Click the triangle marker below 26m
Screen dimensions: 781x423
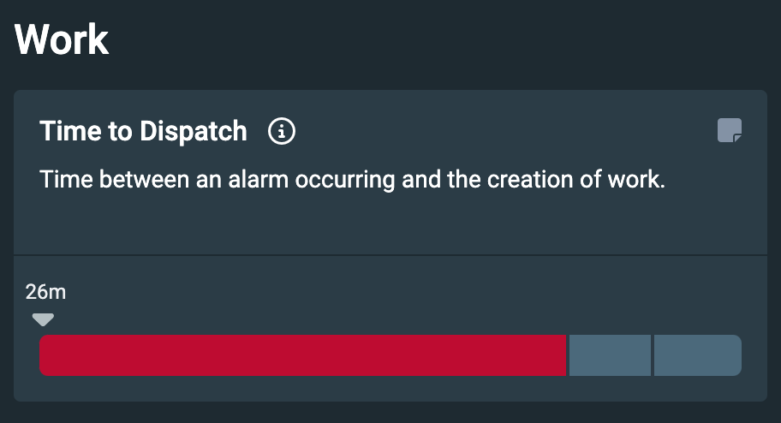(x=43, y=320)
